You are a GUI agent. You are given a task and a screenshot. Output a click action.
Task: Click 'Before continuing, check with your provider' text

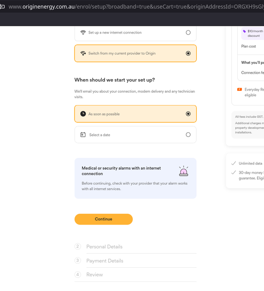(x=134, y=186)
